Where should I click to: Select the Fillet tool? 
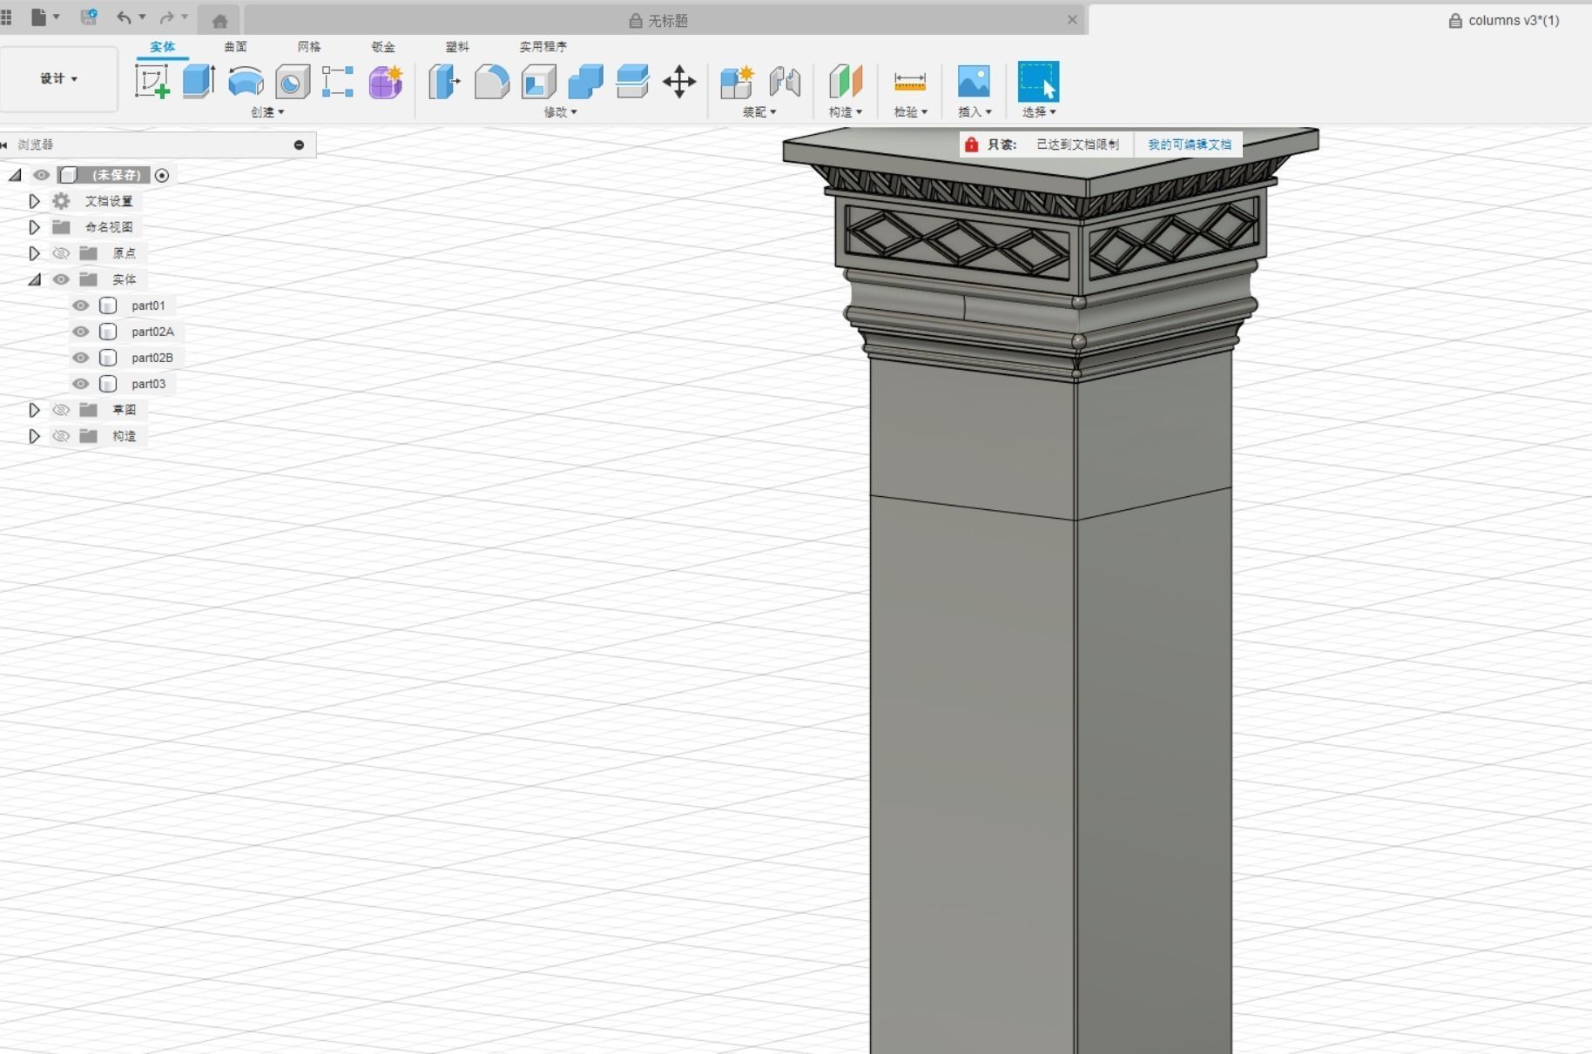492,82
